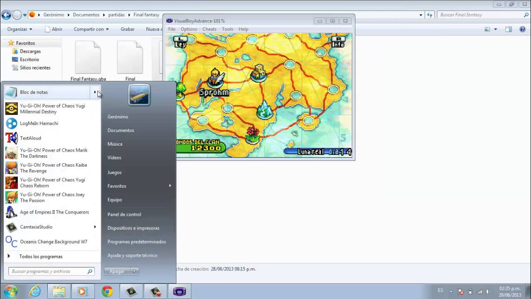Open Documentos from Start menu
Image resolution: width=531 pixels, height=299 pixels.
pyautogui.click(x=121, y=130)
